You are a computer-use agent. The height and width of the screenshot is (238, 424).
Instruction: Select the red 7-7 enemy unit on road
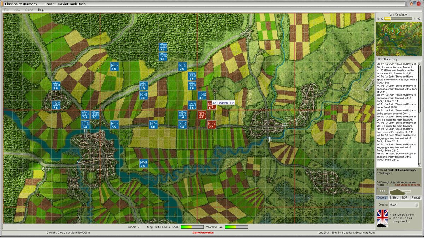(x=211, y=124)
